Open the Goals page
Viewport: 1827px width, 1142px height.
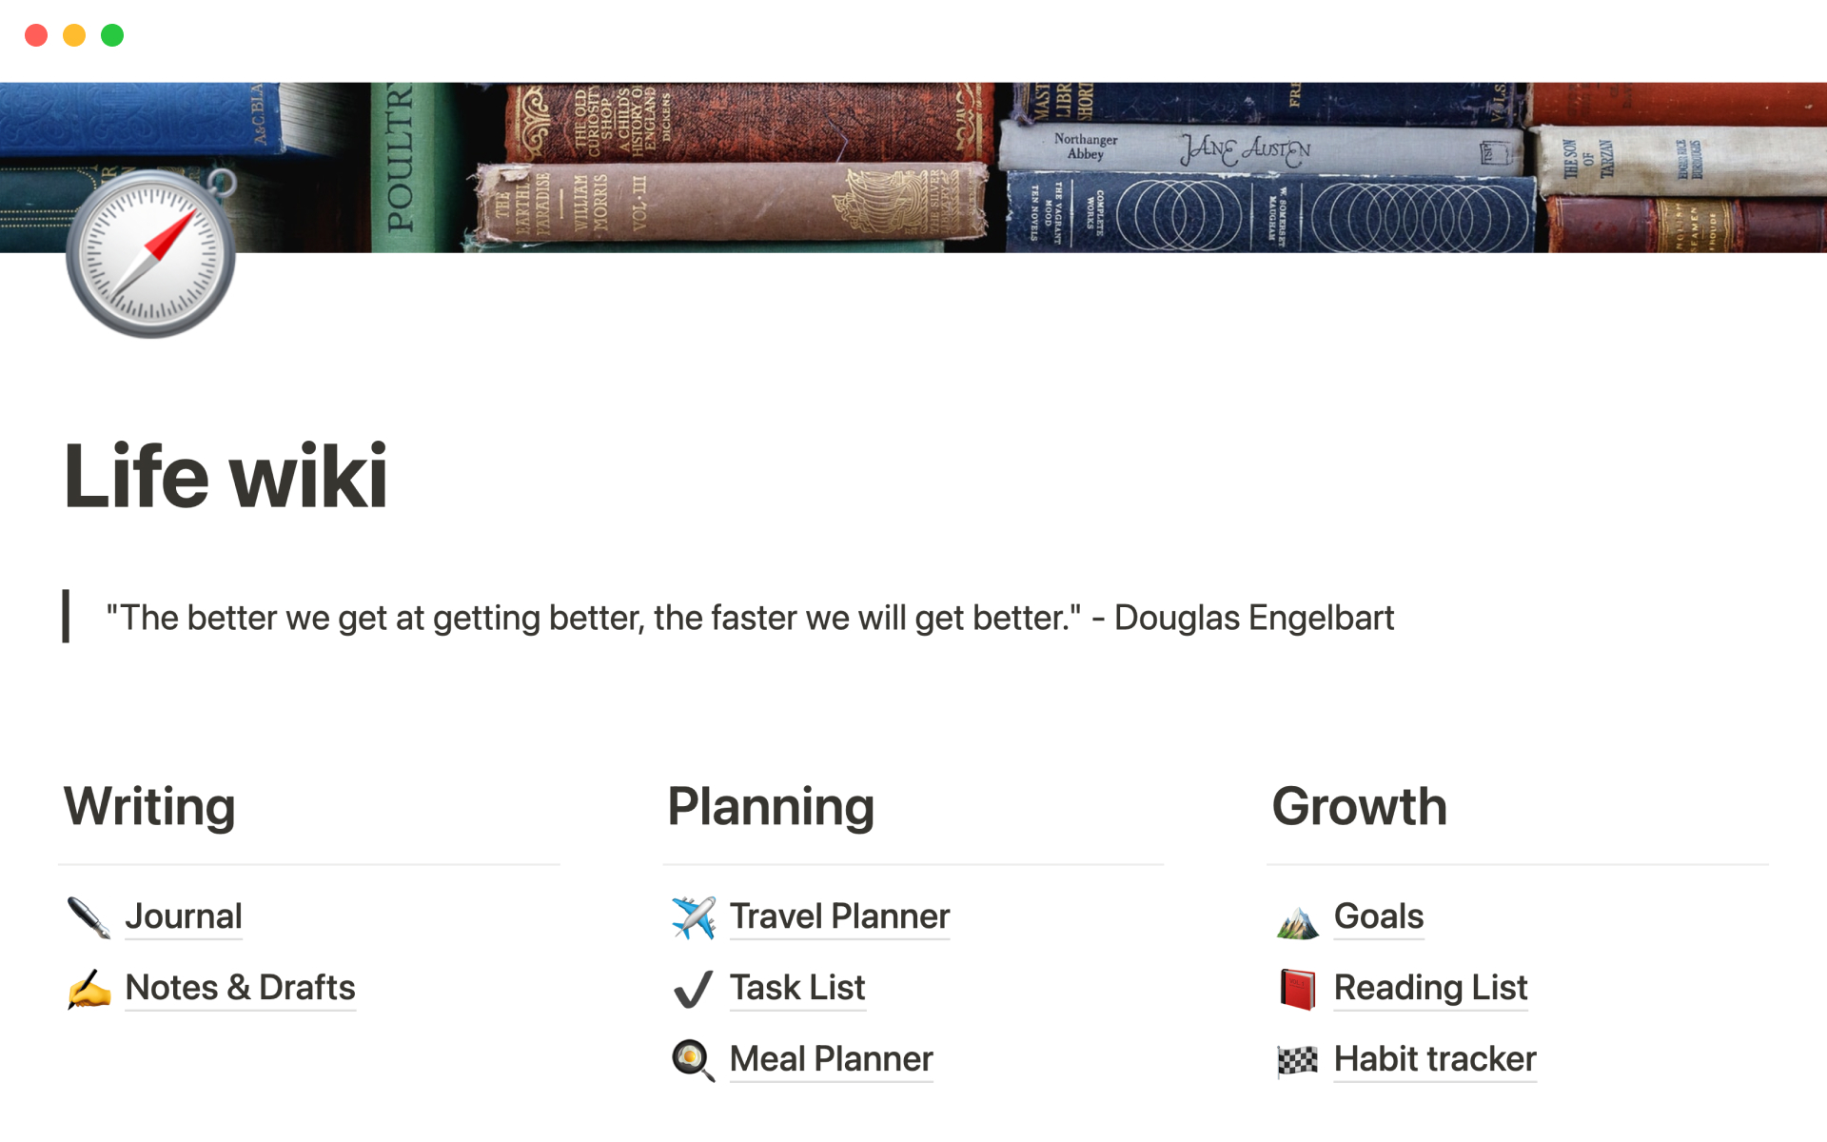click(1378, 916)
